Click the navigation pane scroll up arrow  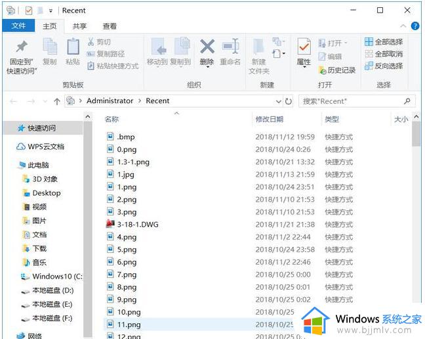point(88,117)
